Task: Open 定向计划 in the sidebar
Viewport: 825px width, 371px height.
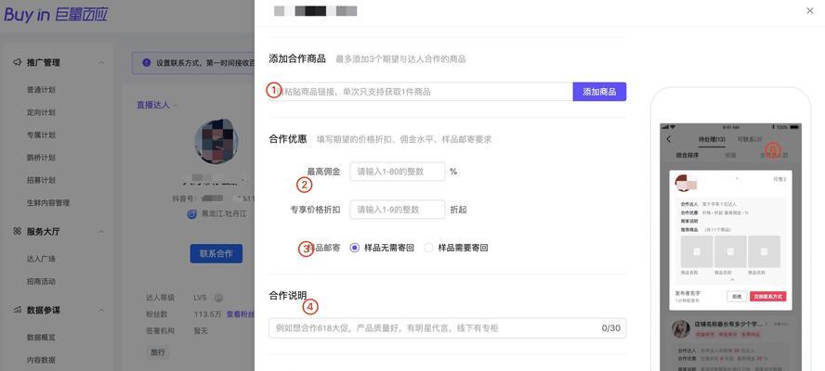Action: tap(41, 112)
